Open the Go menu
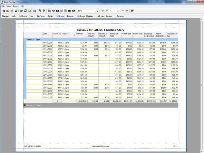Viewport: 204px width, 153px height. pos(23,6)
